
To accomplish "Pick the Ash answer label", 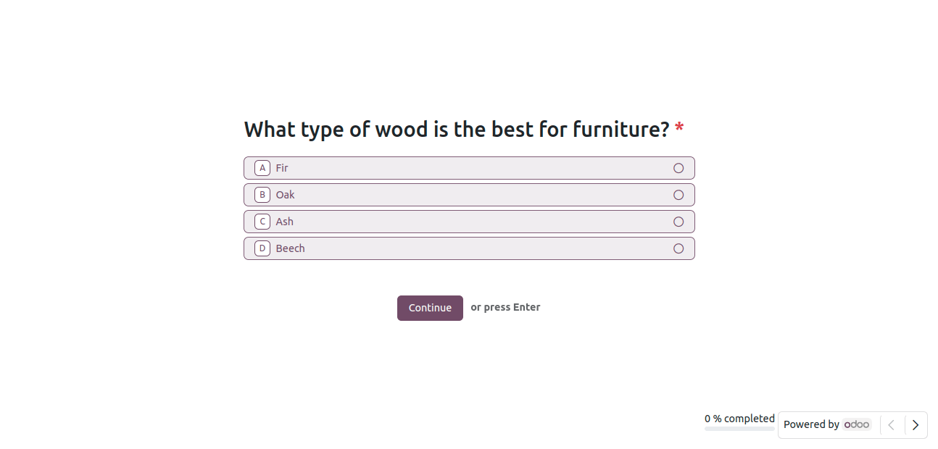I will pos(285,222).
